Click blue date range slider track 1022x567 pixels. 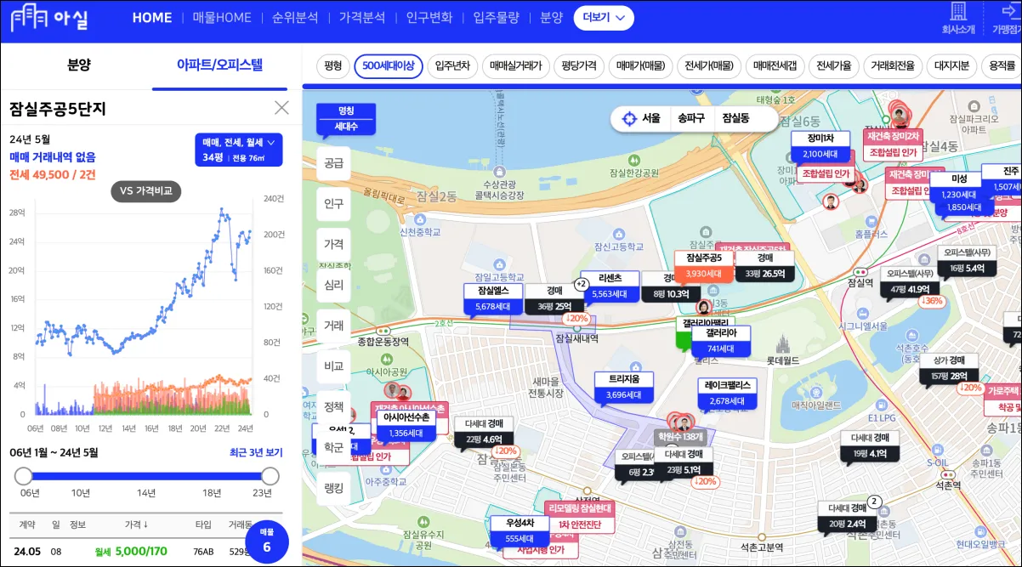[146, 475]
